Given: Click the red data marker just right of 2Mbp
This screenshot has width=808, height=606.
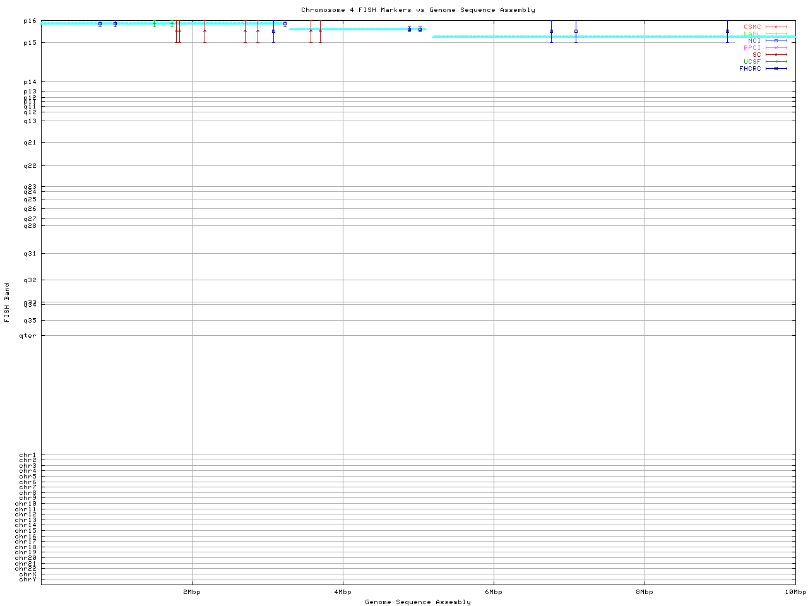Looking at the screenshot, I should 205,31.
